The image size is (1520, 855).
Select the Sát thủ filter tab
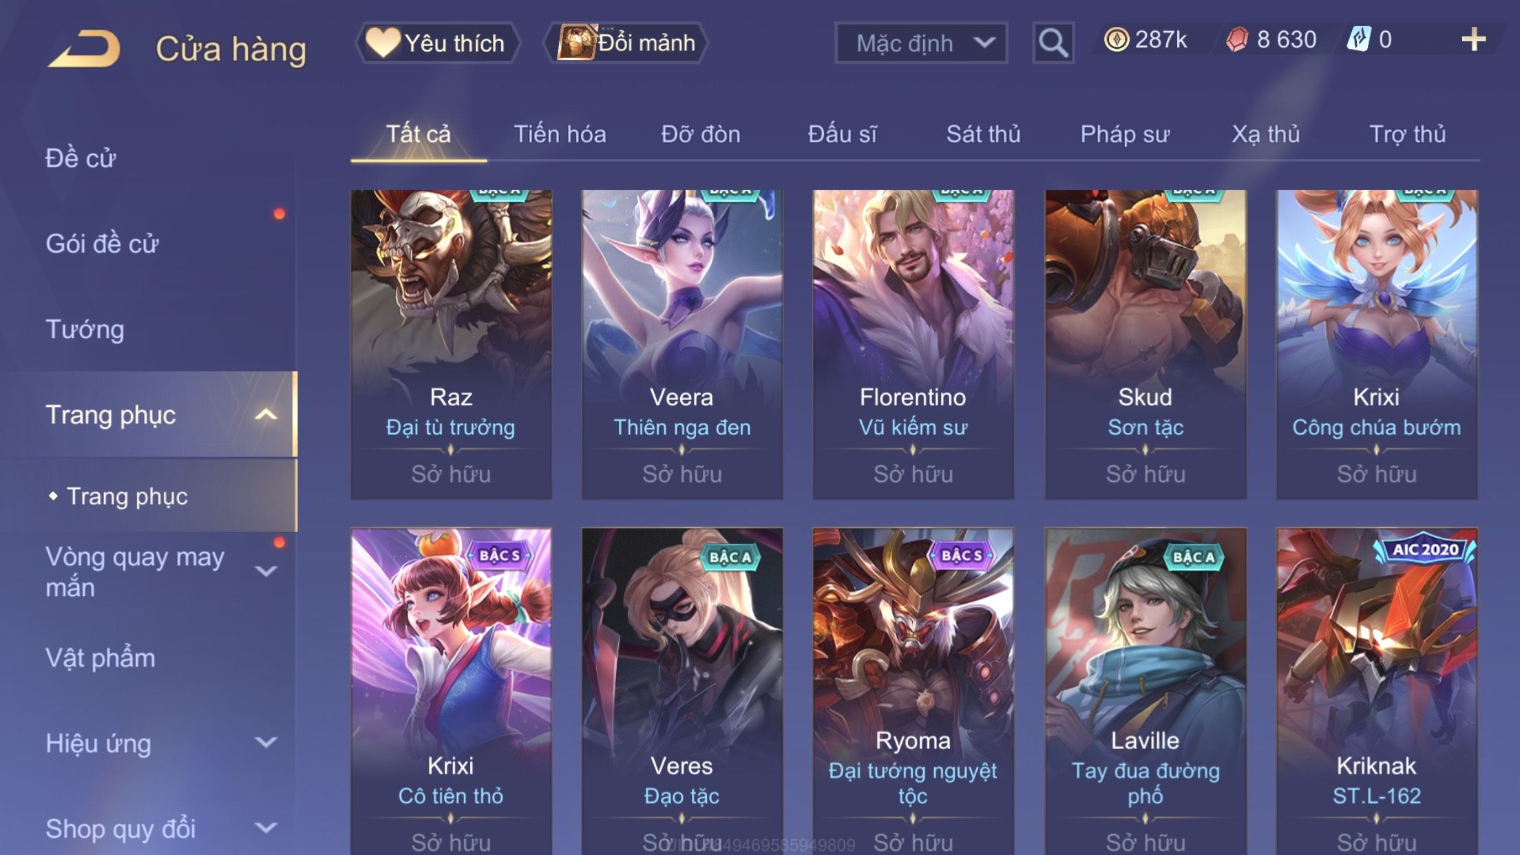point(983,134)
